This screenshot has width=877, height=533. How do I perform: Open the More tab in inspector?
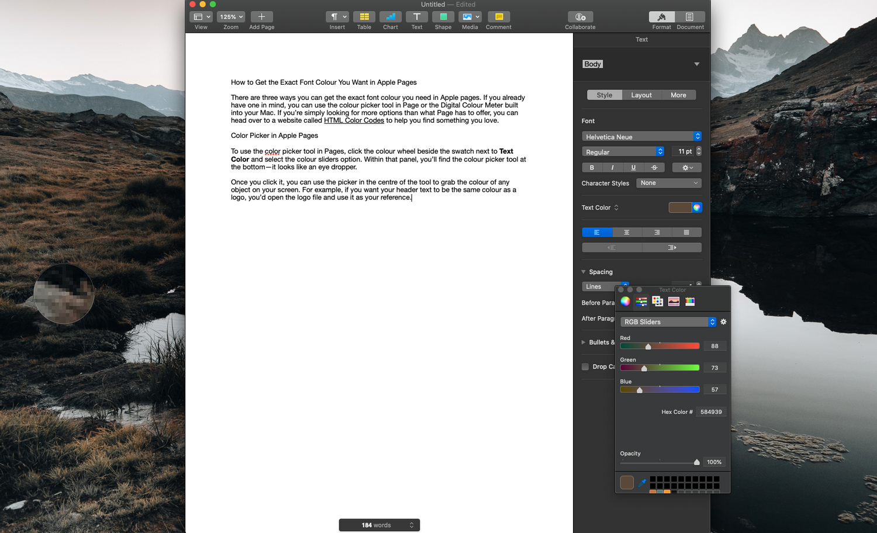[678, 95]
